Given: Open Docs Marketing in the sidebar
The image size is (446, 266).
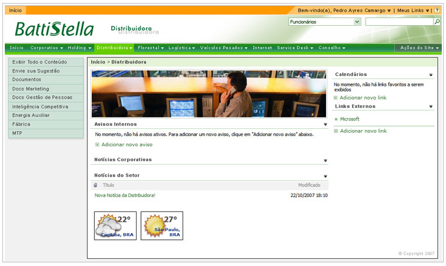Looking at the screenshot, I should [31, 89].
